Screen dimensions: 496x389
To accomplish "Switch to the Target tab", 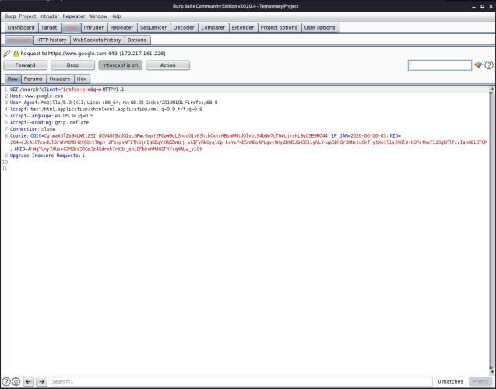I will [x=49, y=27].
